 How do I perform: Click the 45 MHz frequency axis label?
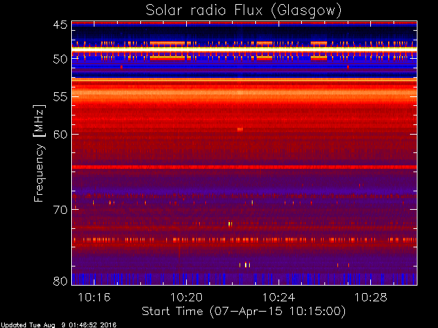60,25
